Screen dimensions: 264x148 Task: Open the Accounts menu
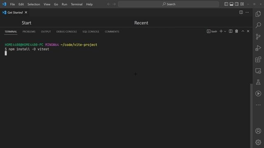point(258,131)
